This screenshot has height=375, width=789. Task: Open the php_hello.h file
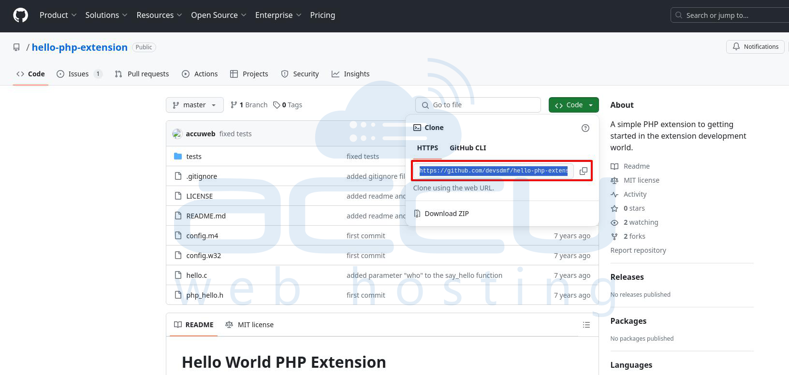pyautogui.click(x=205, y=295)
